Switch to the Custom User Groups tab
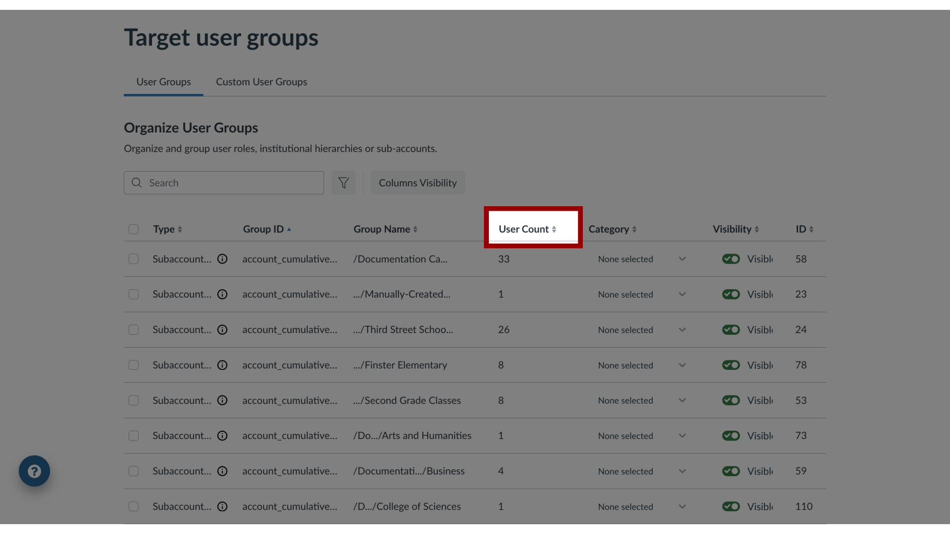The width and height of the screenshot is (950, 534). coord(262,82)
